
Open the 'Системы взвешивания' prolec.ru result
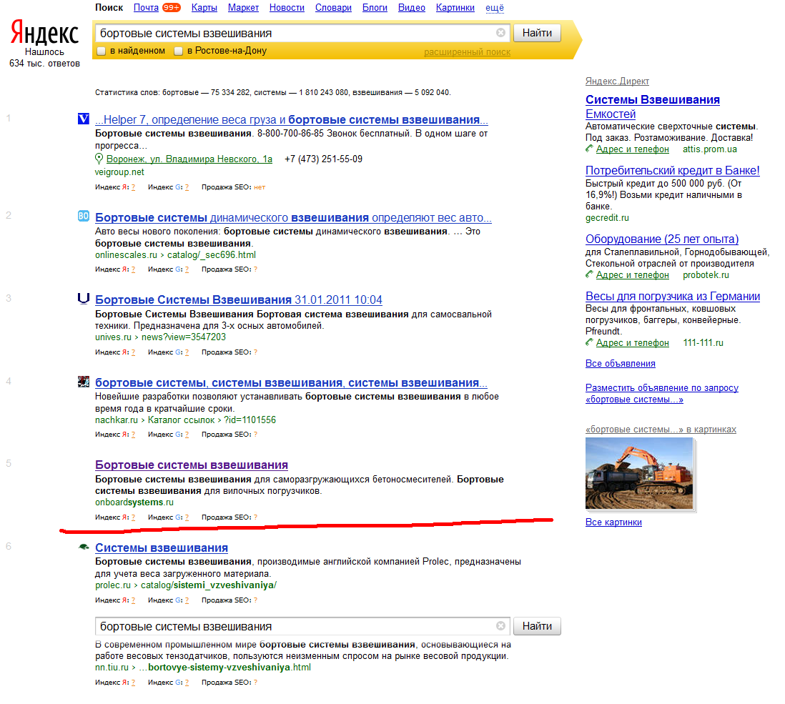pos(162,548)
